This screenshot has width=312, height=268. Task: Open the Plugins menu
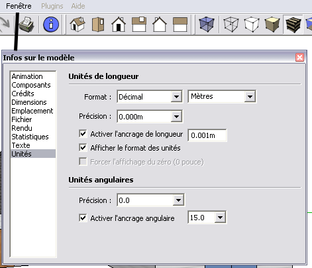(x=52, y=6)
